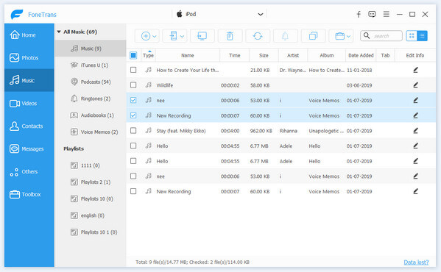441x272 pixels.
Task: Click the duplicate copy toolbar icon
Action: (x=313, y=36)
